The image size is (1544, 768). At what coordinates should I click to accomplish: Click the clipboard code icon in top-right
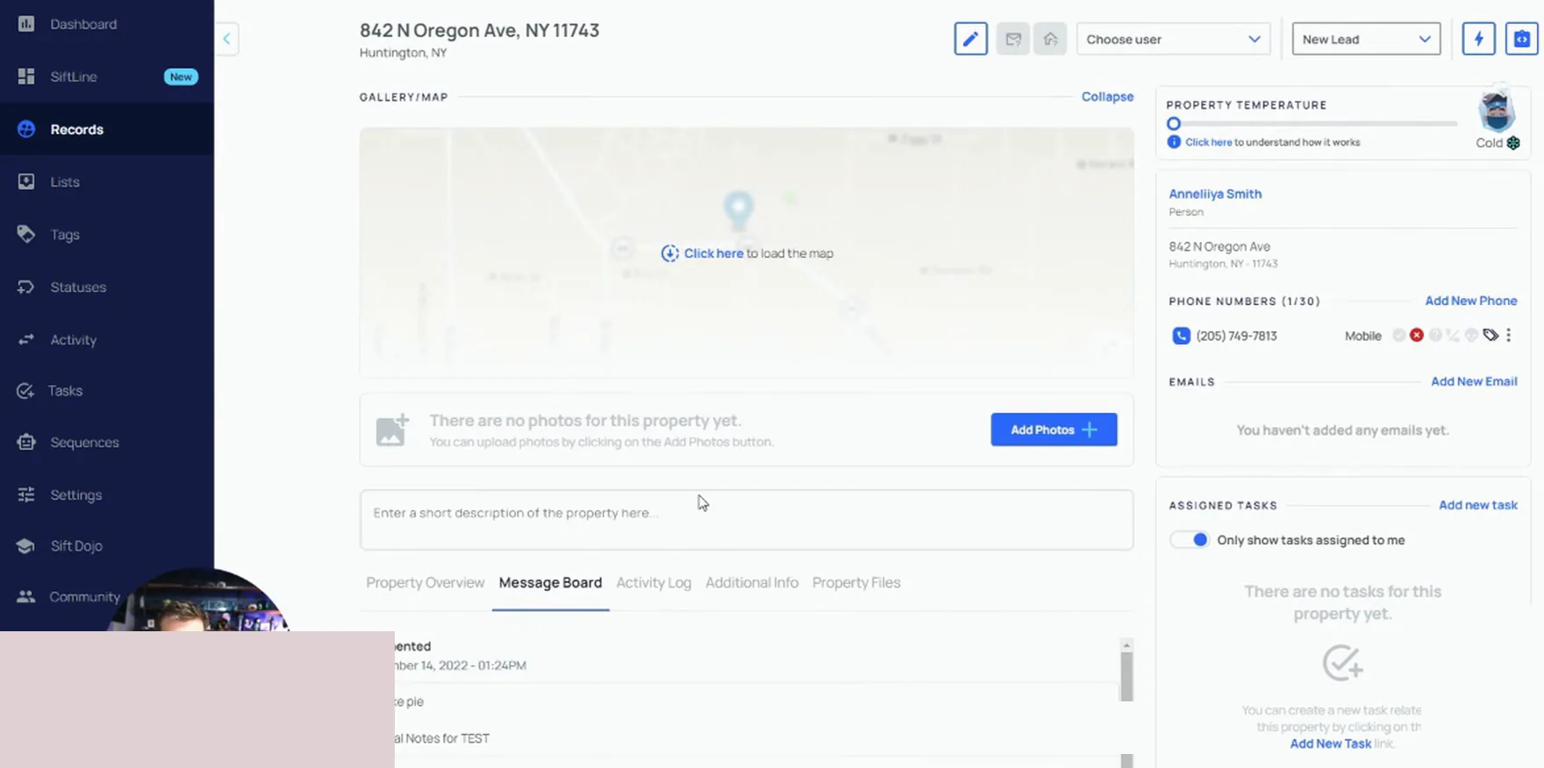pos(1522,39)
